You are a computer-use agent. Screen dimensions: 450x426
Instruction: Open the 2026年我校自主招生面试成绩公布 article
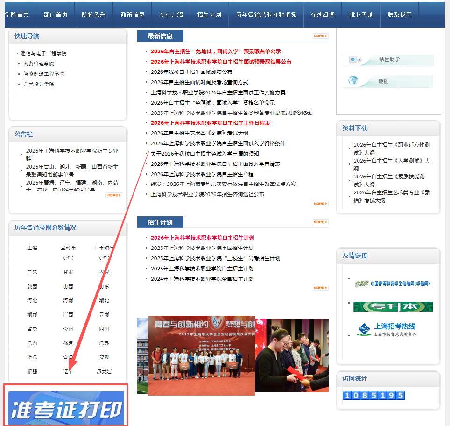point(191,72)
